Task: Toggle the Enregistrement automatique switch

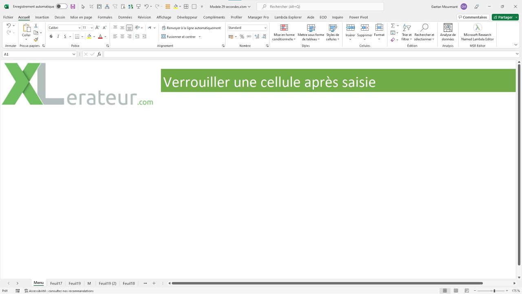Action: coord(62,7)
